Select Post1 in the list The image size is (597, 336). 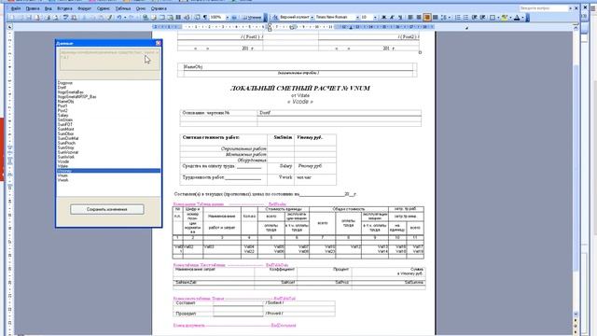(x=62, y=105)
